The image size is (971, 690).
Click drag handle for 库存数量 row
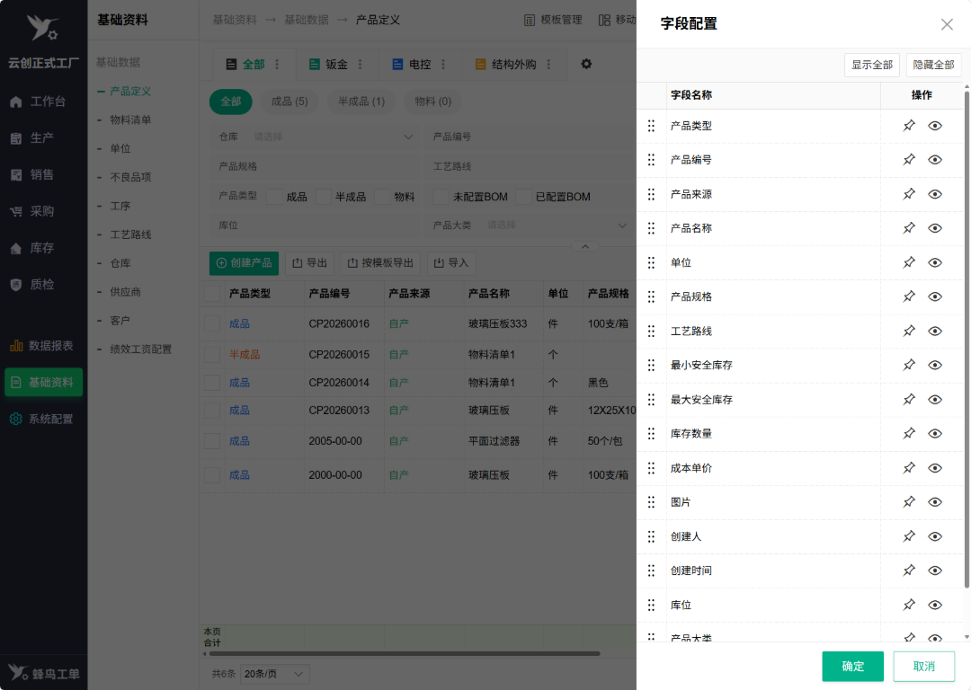point(651,434)
